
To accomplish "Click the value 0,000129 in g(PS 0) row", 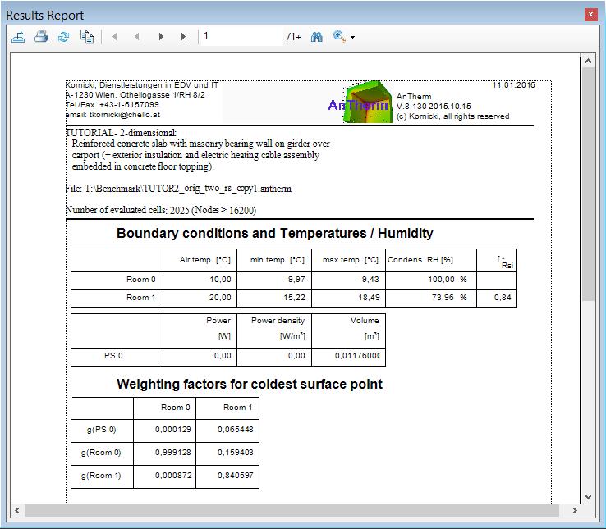I will pyautogui.click(x=173, y=430).
